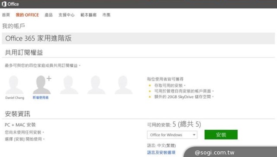Click the Office logo in header

[x=10, y=4]
